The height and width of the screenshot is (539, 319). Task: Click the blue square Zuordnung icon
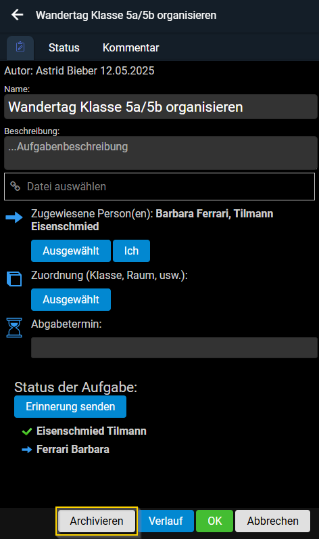point(14,279)
